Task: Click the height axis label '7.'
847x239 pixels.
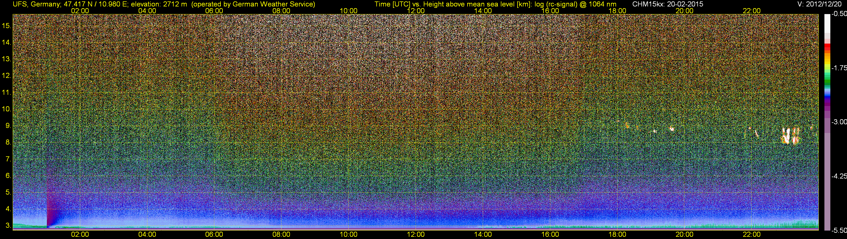Action: [x=8, y=159]
